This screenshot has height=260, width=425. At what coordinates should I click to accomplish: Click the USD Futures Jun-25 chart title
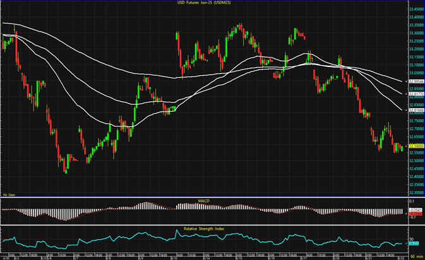[x=203, y=3]
